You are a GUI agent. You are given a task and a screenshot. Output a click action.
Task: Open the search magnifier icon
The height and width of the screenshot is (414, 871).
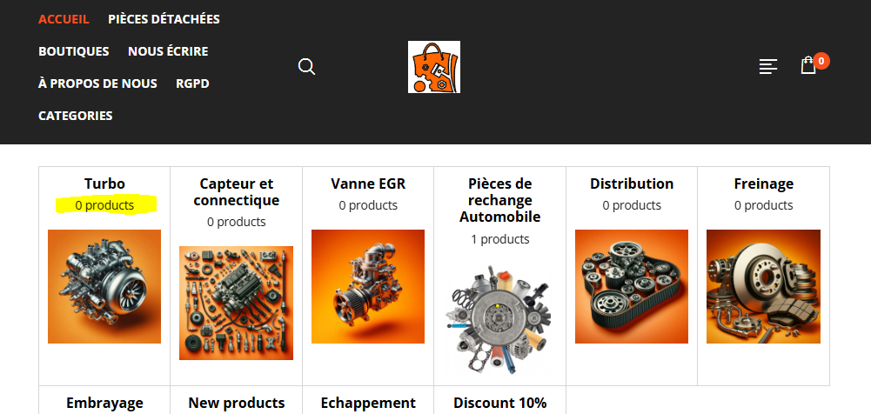[306, 67]
